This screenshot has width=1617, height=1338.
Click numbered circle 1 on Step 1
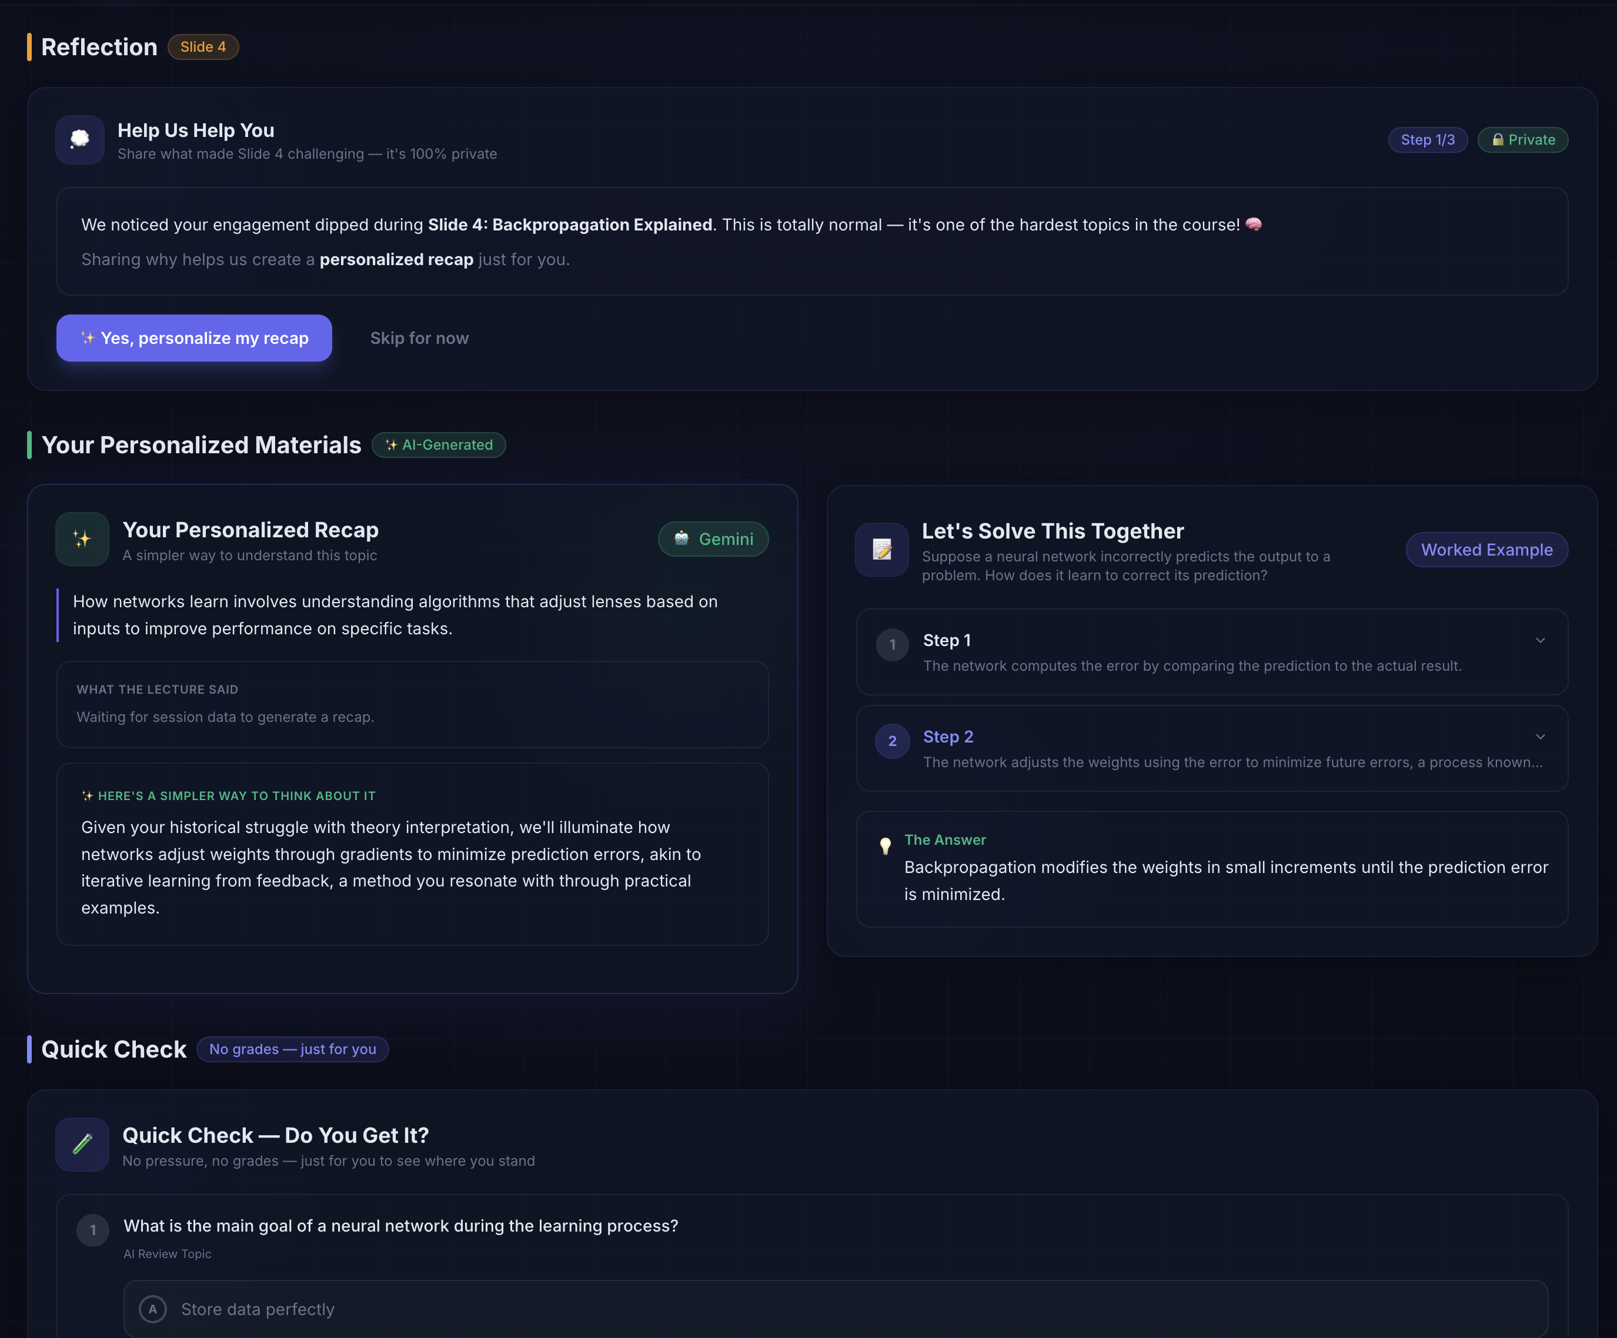893,644
